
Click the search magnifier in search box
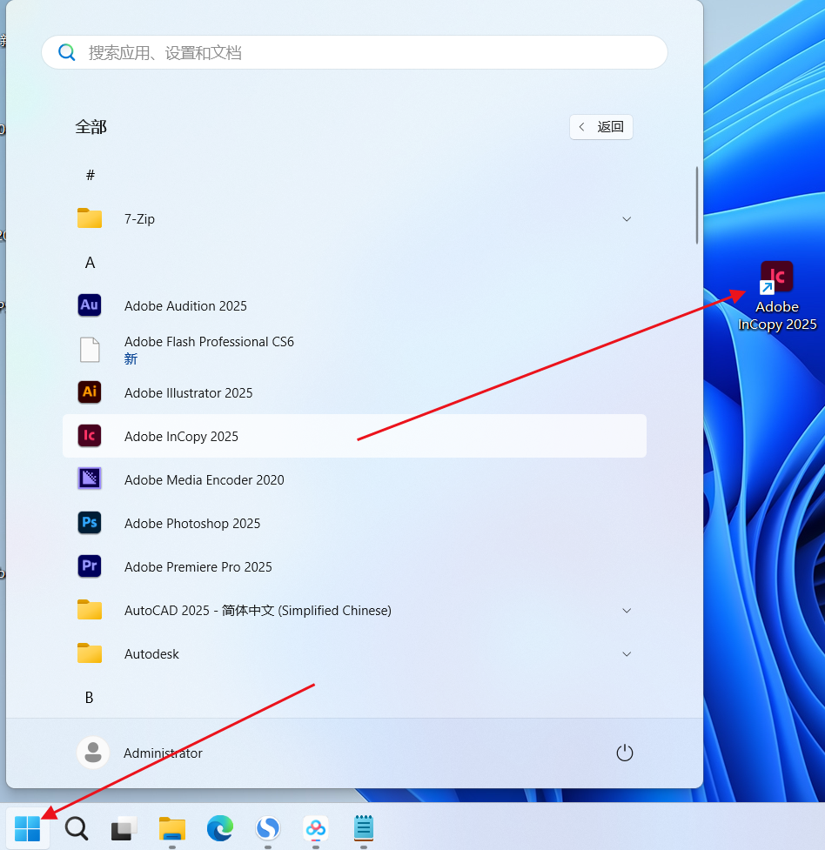pos(67,52)
